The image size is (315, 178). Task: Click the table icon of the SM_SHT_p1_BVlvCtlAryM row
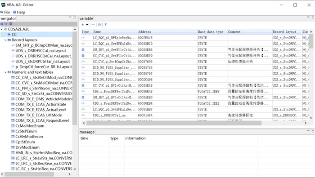83,98
